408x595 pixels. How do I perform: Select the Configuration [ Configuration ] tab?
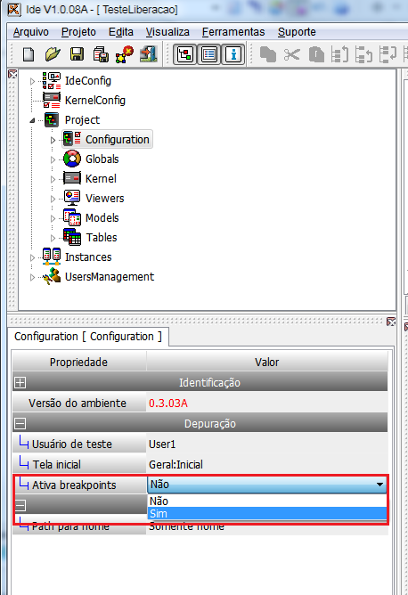(x=88, y=337)
